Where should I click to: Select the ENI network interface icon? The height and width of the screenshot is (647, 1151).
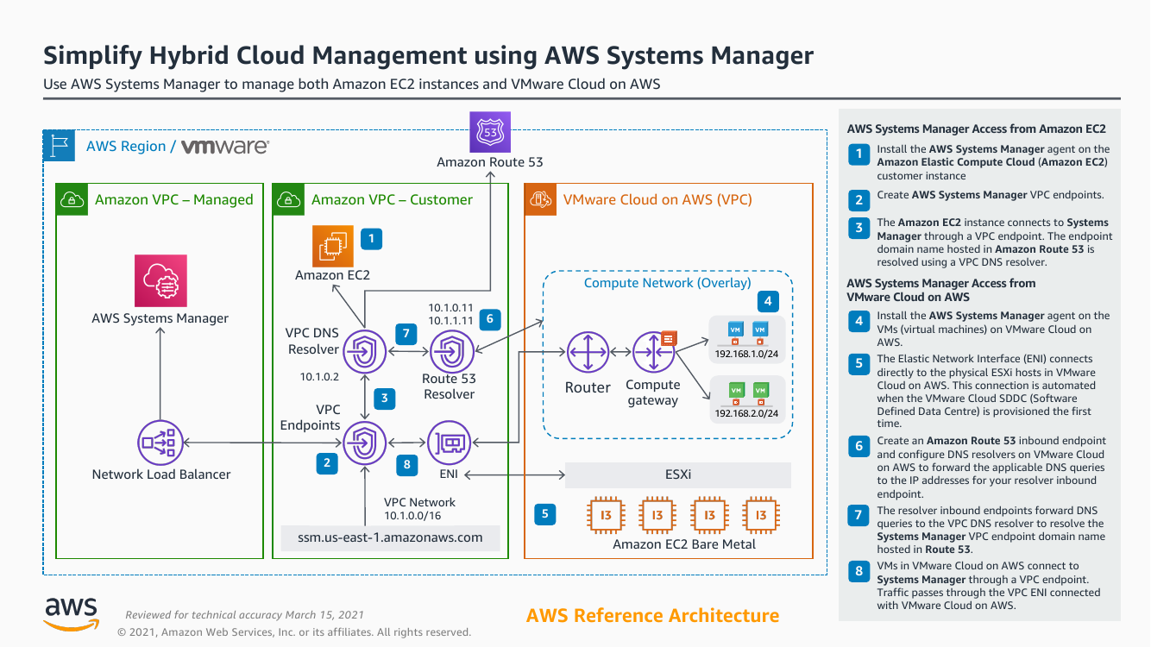pos(450,443)
